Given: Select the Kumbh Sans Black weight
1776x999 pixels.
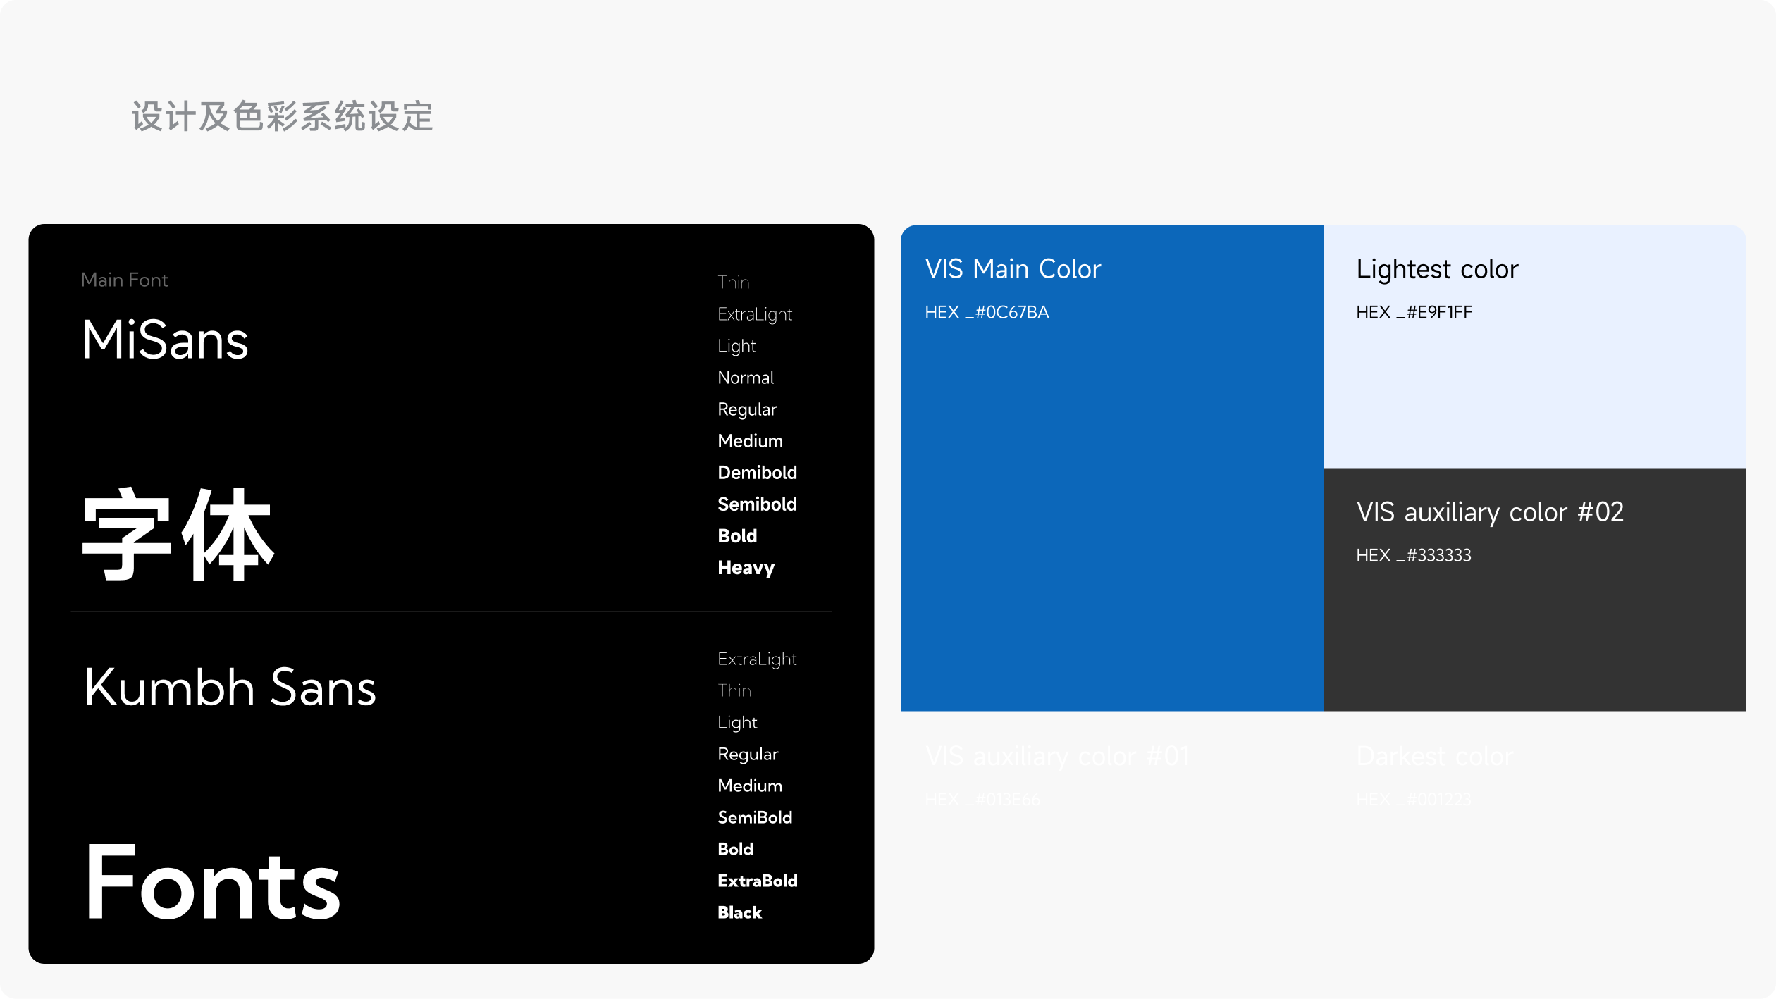Looking at the screenshot, I should pos(739,912).
